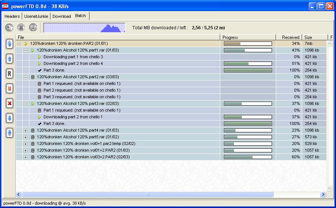Click the Size column header
The image size is (336, 208).
pyautogui.click(x=315, y=37)
